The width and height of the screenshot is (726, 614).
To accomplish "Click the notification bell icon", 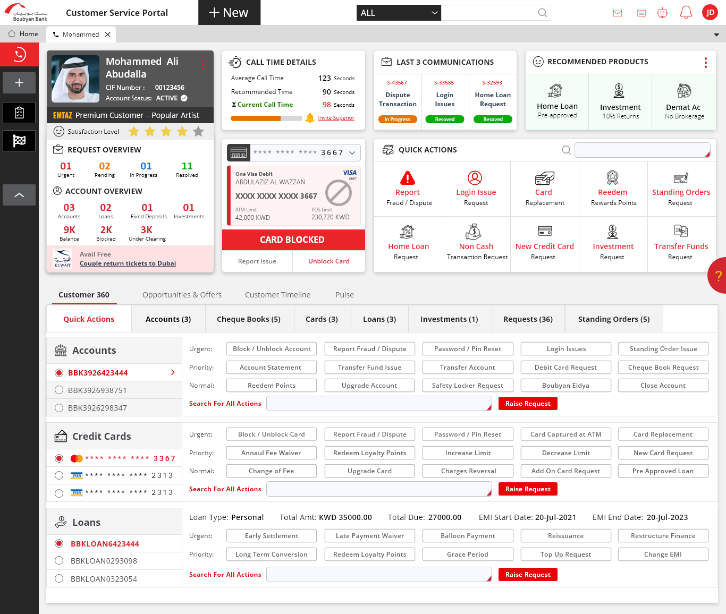I will pyautogui.click(x=686, y=13).
